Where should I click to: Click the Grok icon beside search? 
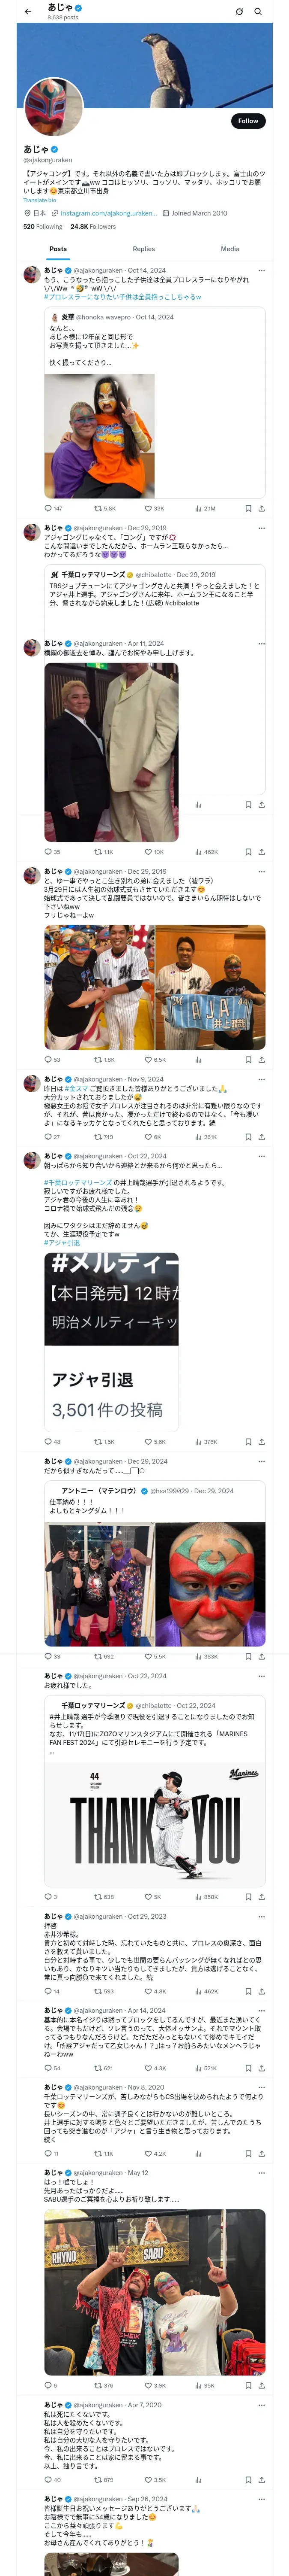(239, 12)
